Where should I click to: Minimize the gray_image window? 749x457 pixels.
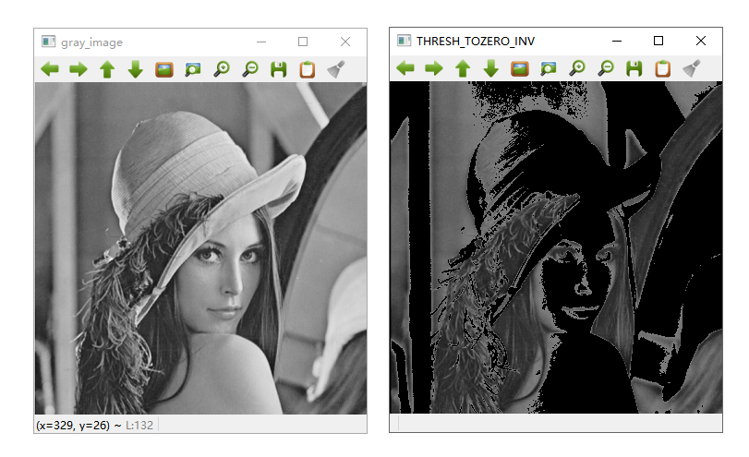coord(261,42)
